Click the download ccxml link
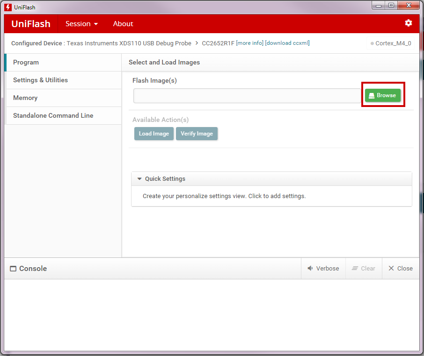This screenshot has height=356, width=424. click(x=287, y=43)
